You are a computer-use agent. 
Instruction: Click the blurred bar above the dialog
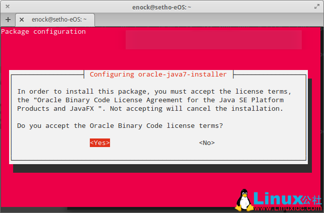[213, 40]
